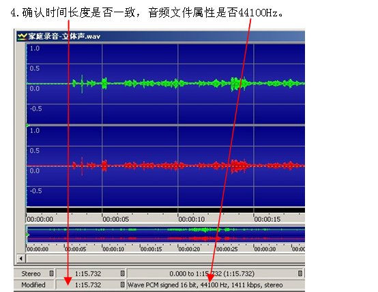The height and width of the screenshot is (292, 378).
Task: Click lock icon beside top 1:15.732 field
Action: pyautogui.click(x=122, y=274)
